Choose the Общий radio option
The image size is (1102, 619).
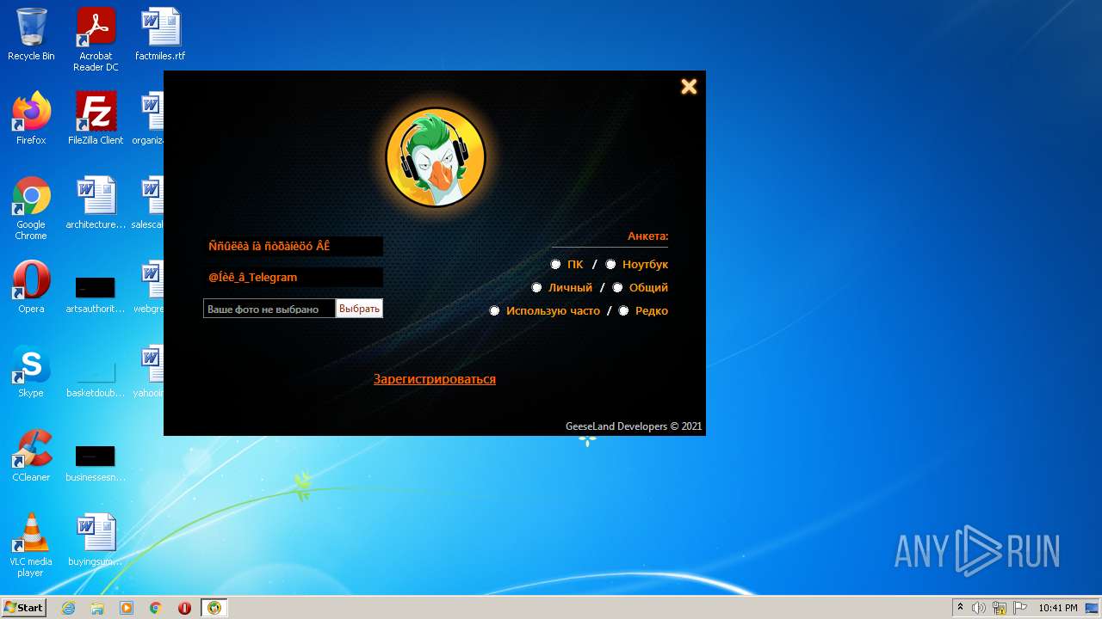pyautogui.click(x=617, y=288)
